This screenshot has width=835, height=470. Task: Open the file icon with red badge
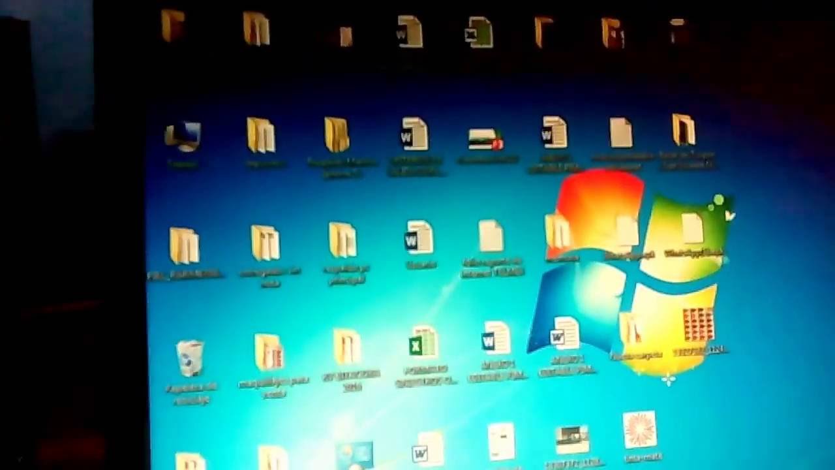coord(486,138)
